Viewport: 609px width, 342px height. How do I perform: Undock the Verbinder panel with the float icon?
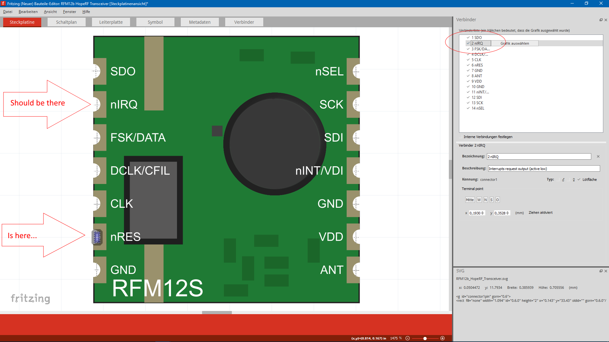(x=601, y=20)
